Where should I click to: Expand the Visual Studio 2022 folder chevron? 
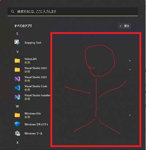(x=130, y=70)
